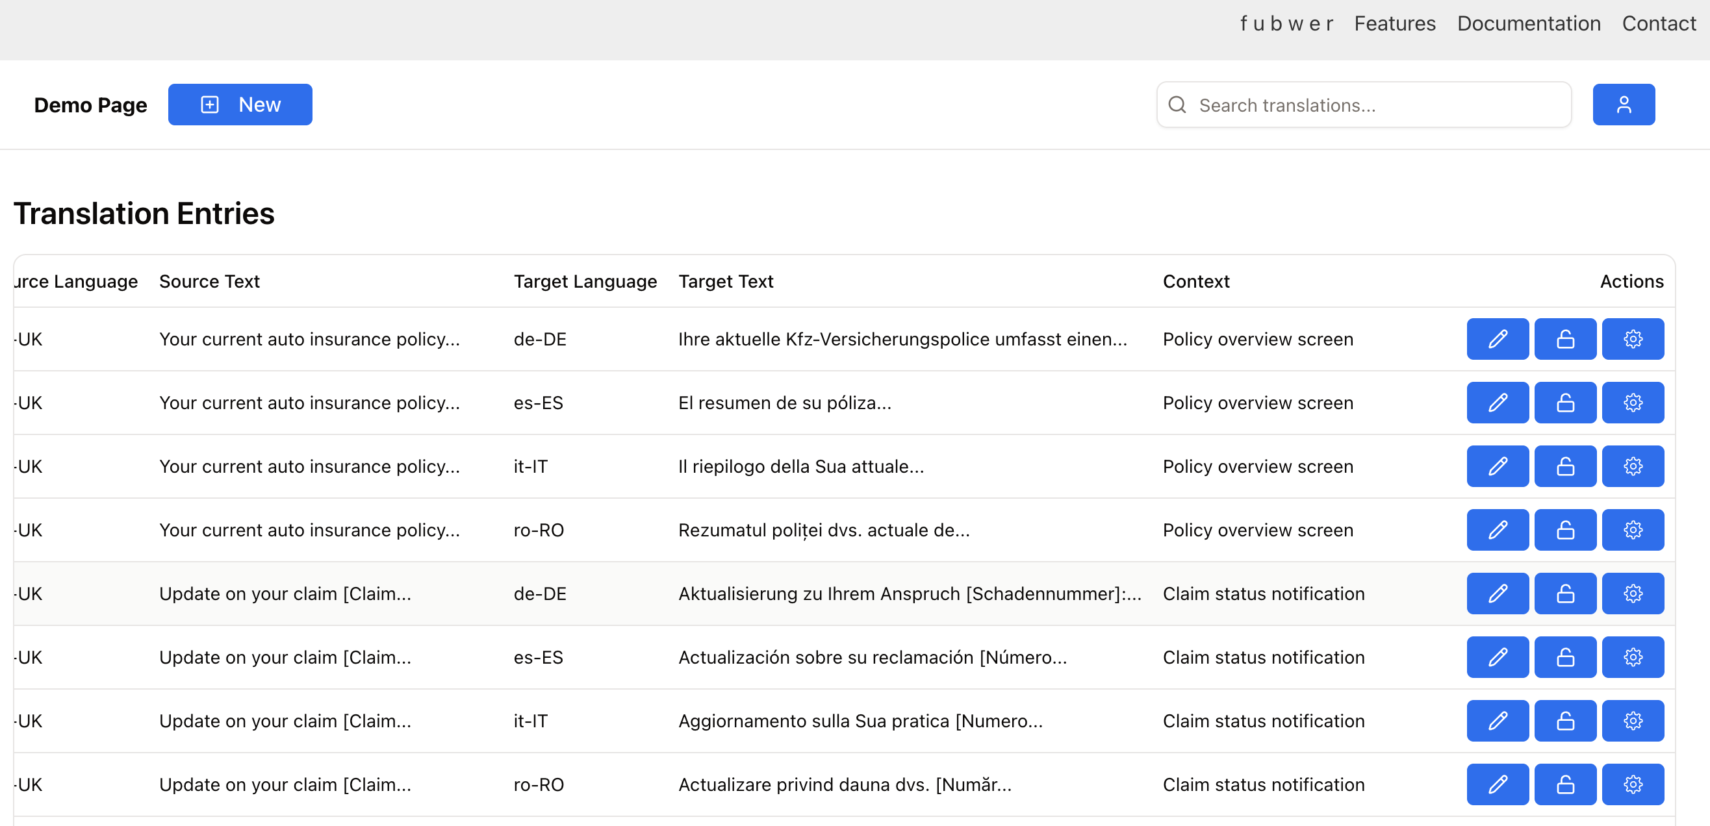Toggle lock on ro-RO claim notification row
The image size is (1710, 826).
(1564, 785)
